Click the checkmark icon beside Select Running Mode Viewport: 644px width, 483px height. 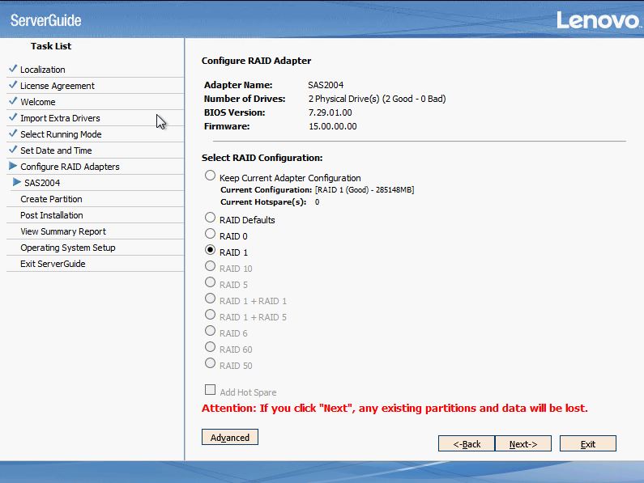click(x=13, y=133)
